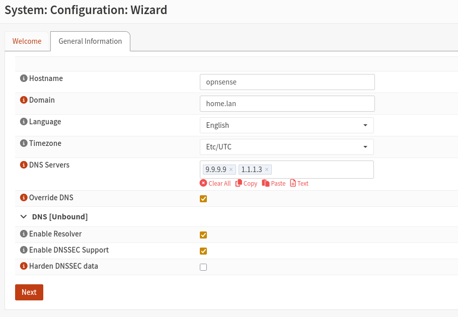Click the info icon beside Override DNS
Screen dimensions: 458x317
click(x=24, y=198)
